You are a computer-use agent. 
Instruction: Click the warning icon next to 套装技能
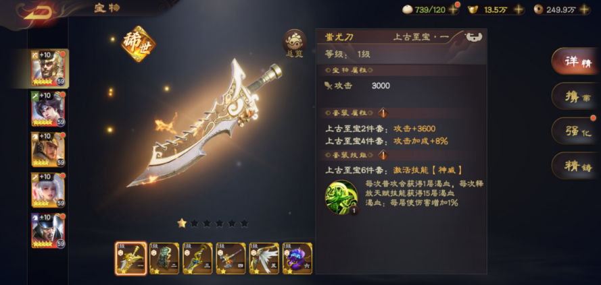click(383, 155)
